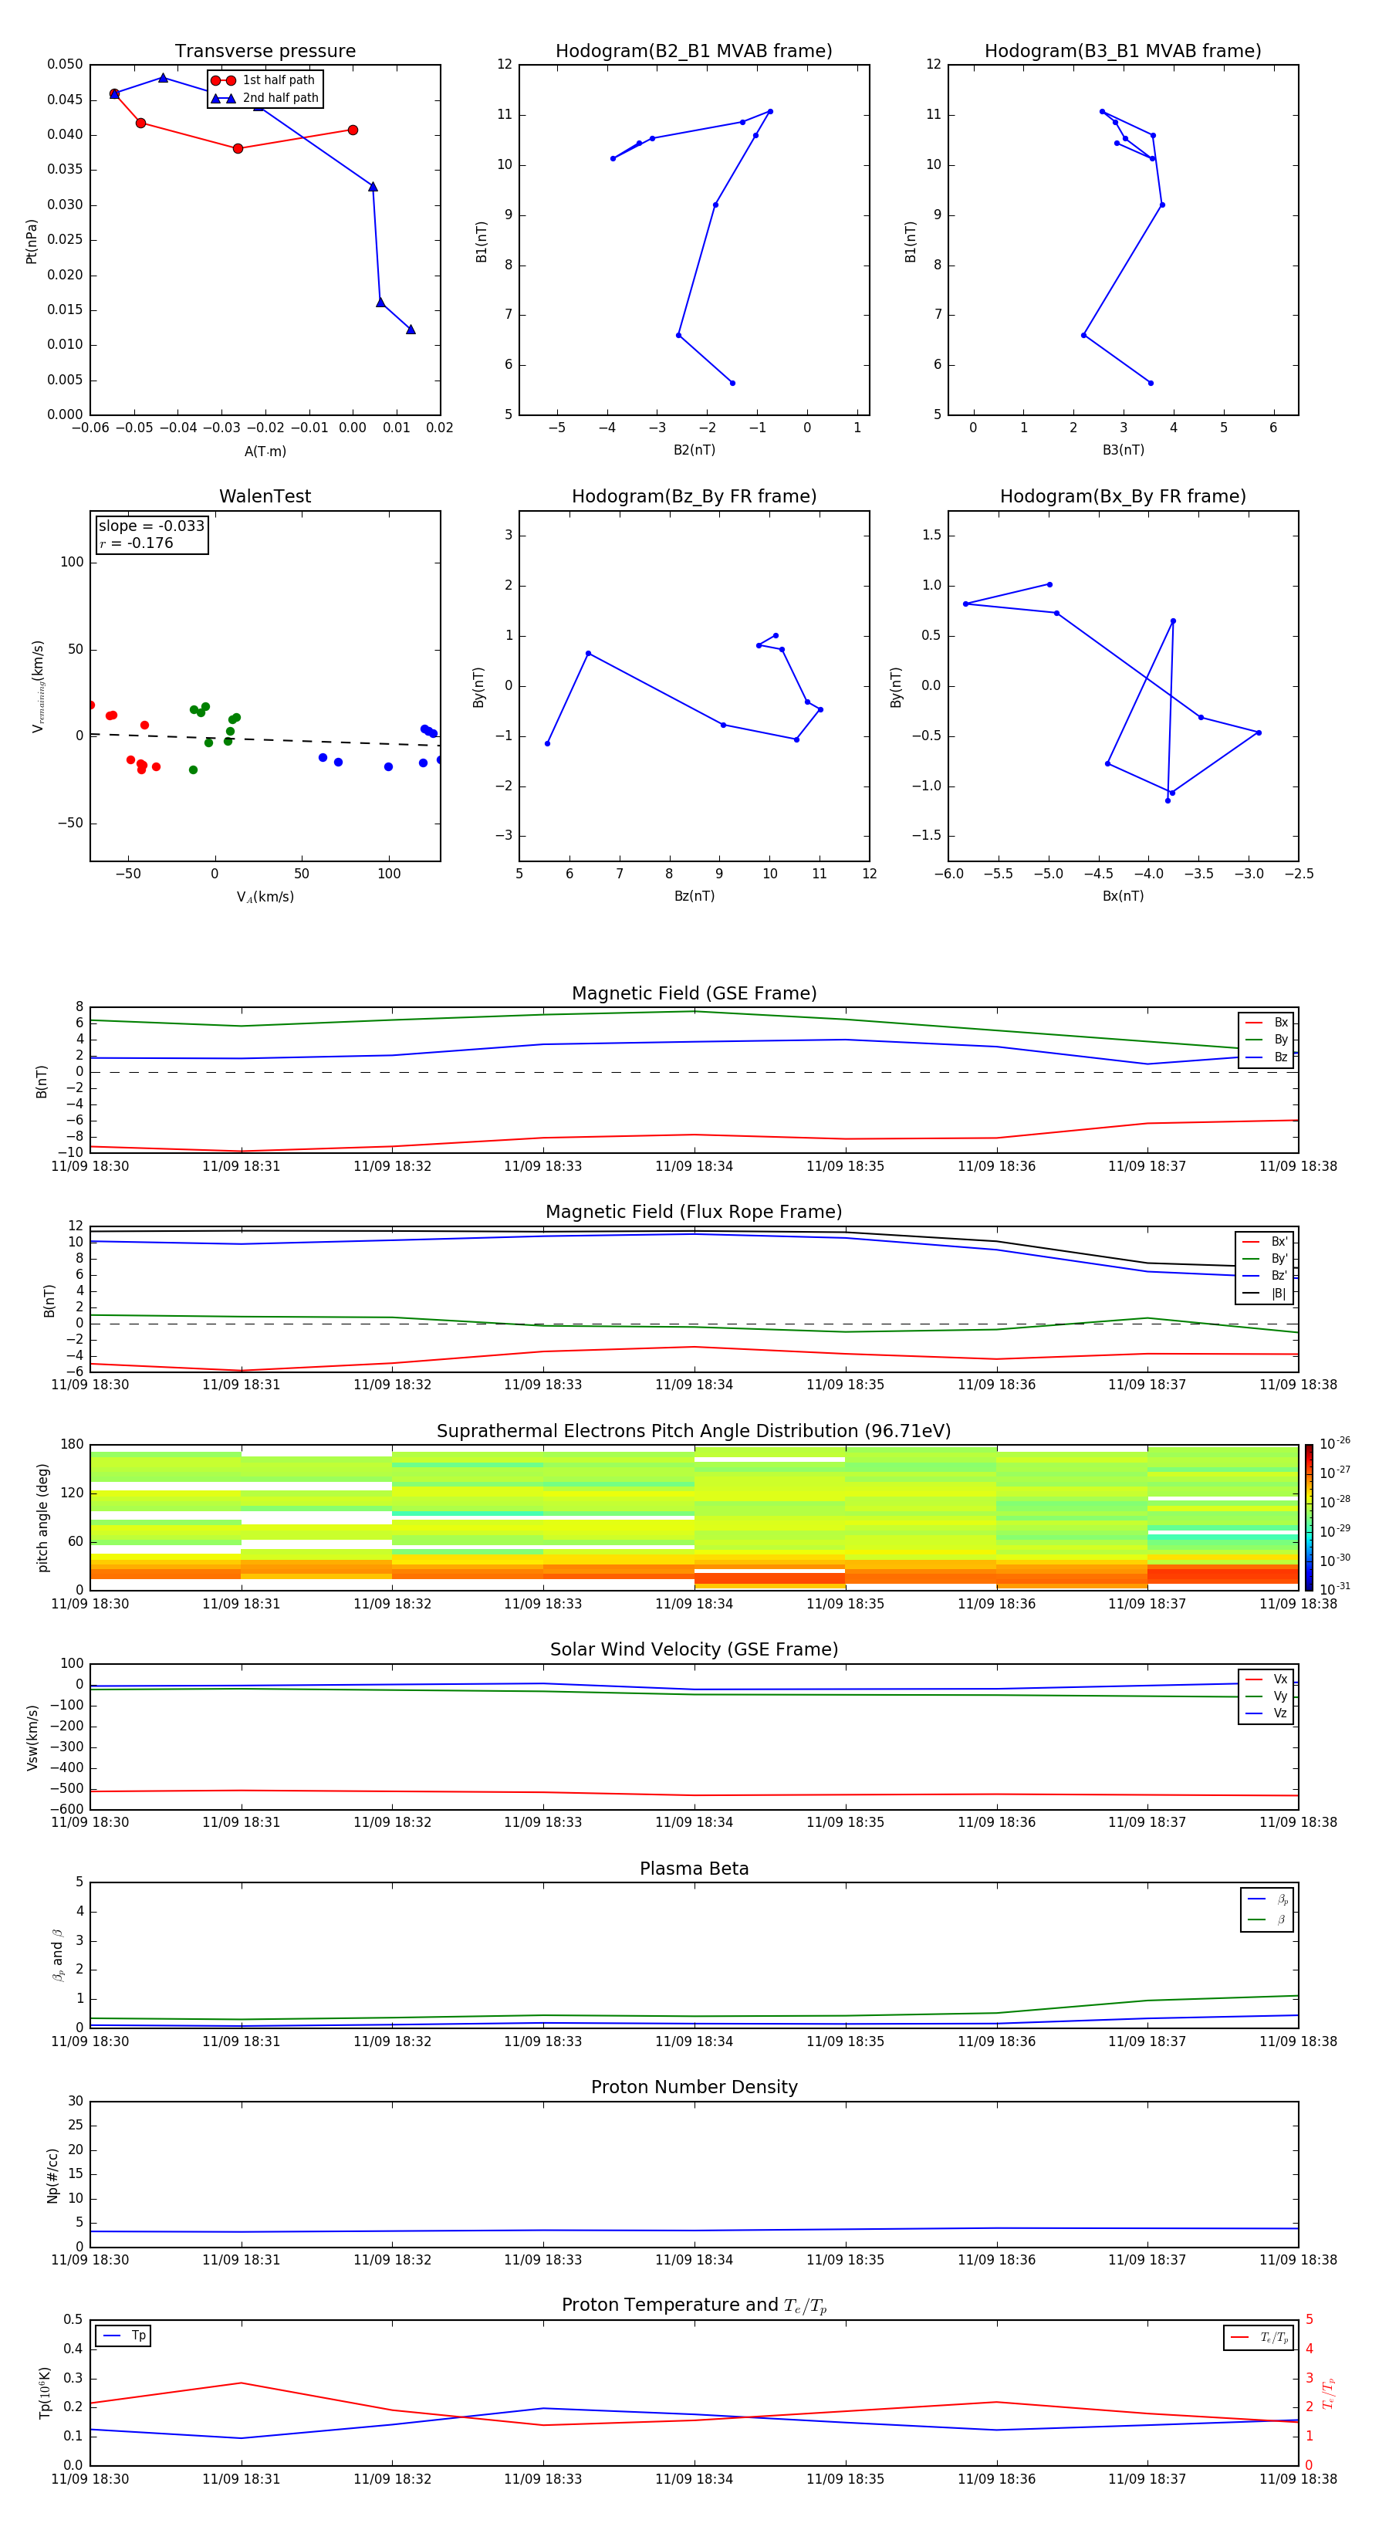Click the "Proton Temperature and Te/Tp" title
This screenshot has width=1389, height=2547.
[x=694, y=2305]
